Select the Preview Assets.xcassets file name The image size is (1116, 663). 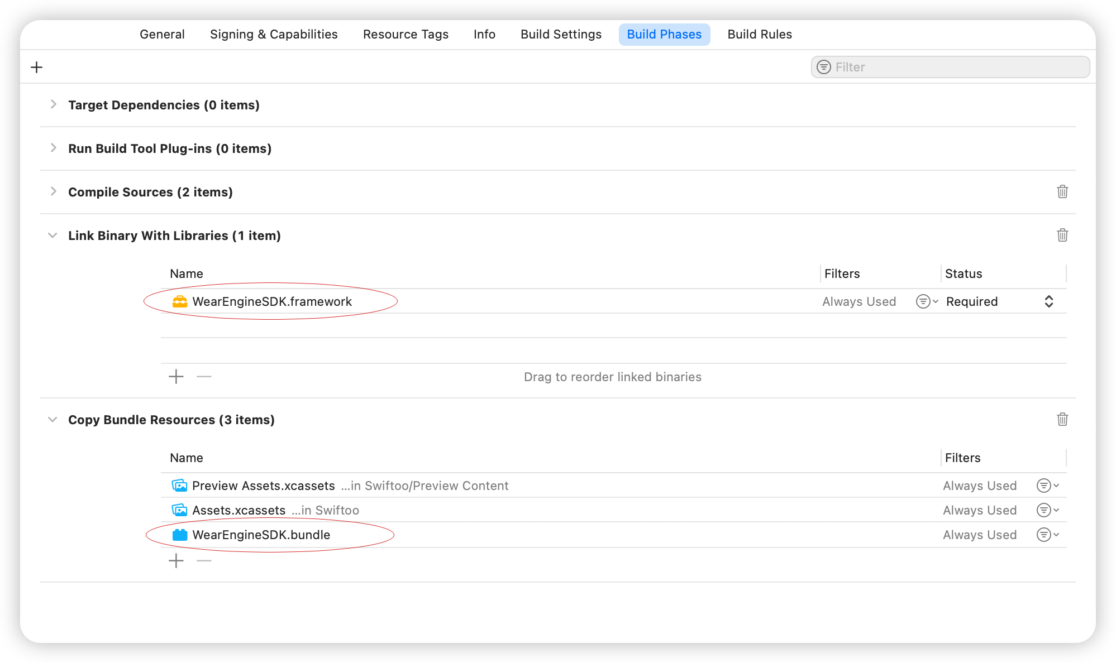pyautogui.click(x=264, y=486)
